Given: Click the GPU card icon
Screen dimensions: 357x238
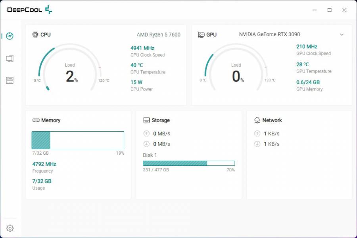Looking at the screenshot, I should click(x=201, y=35).
